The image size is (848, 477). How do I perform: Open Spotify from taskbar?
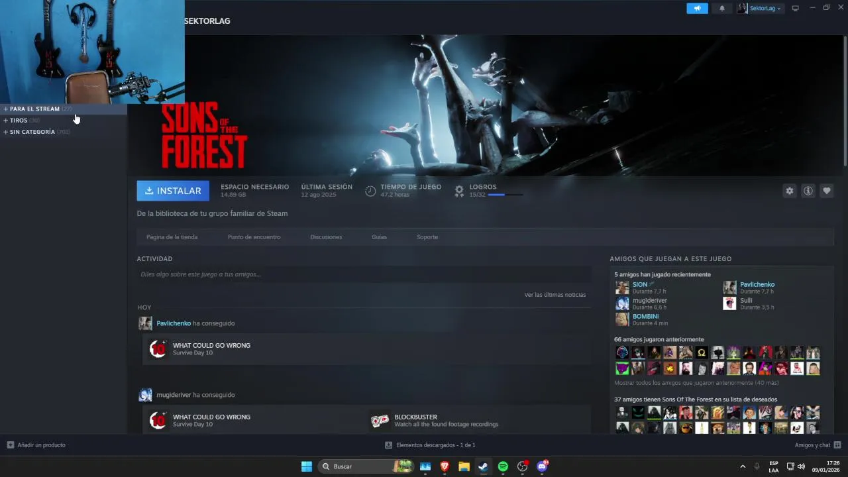click(x=503, y=466)
